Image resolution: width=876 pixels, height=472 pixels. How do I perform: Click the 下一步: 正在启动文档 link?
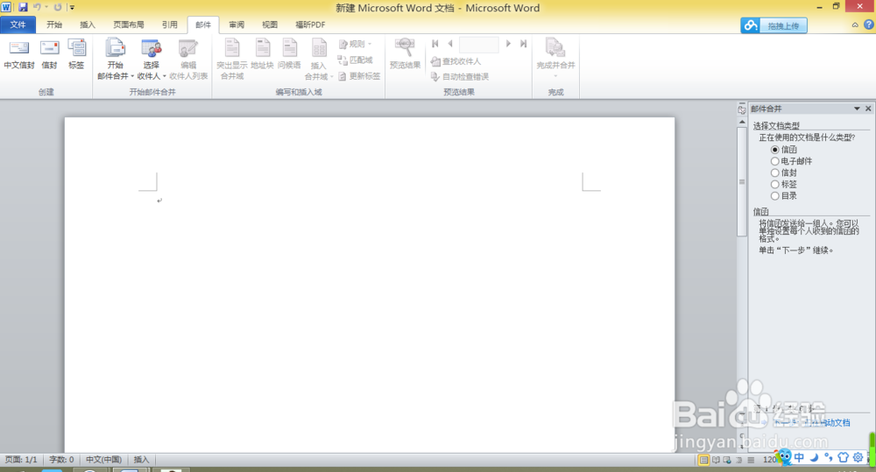point(812,423)
